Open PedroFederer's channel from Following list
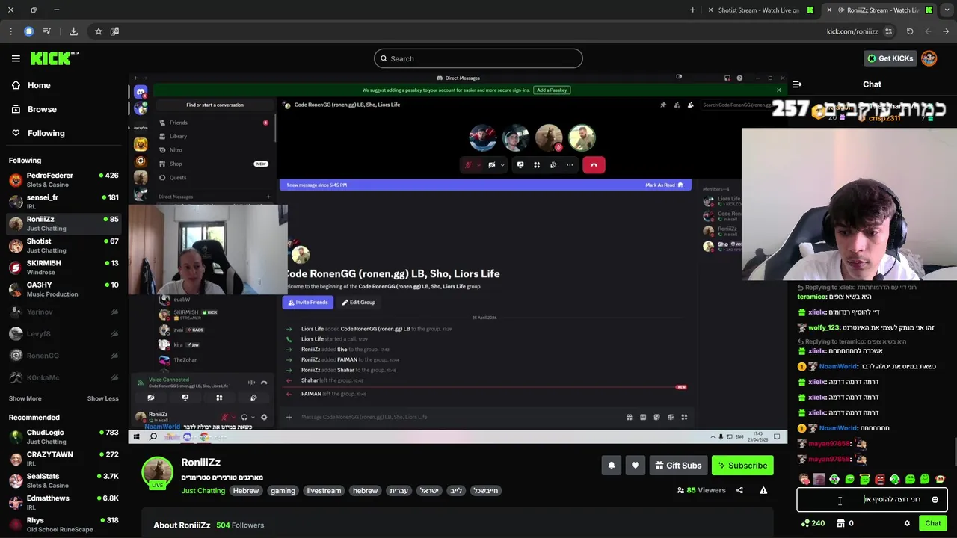Image resolution: width=957 pixels, height=538 pixels. point(64,180)
